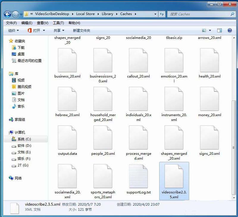
Task: Click the refresh button by address bar
Action: point(162,14)
